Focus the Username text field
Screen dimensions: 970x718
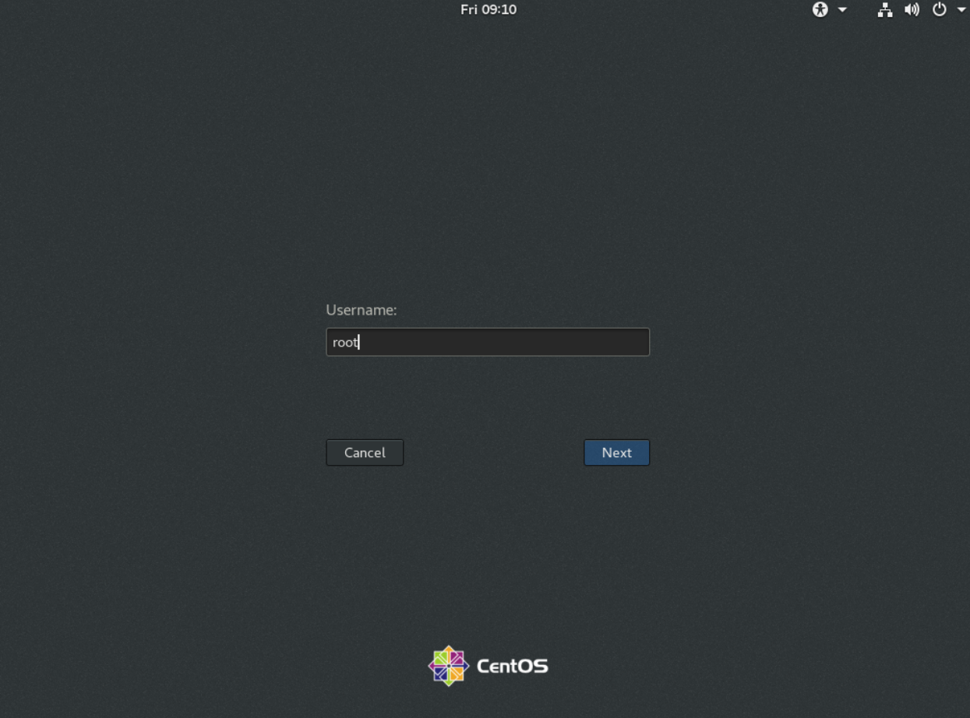tap(487, 342)
